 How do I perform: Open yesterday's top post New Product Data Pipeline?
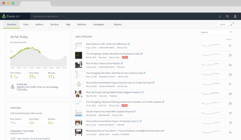tap(34, 139)
